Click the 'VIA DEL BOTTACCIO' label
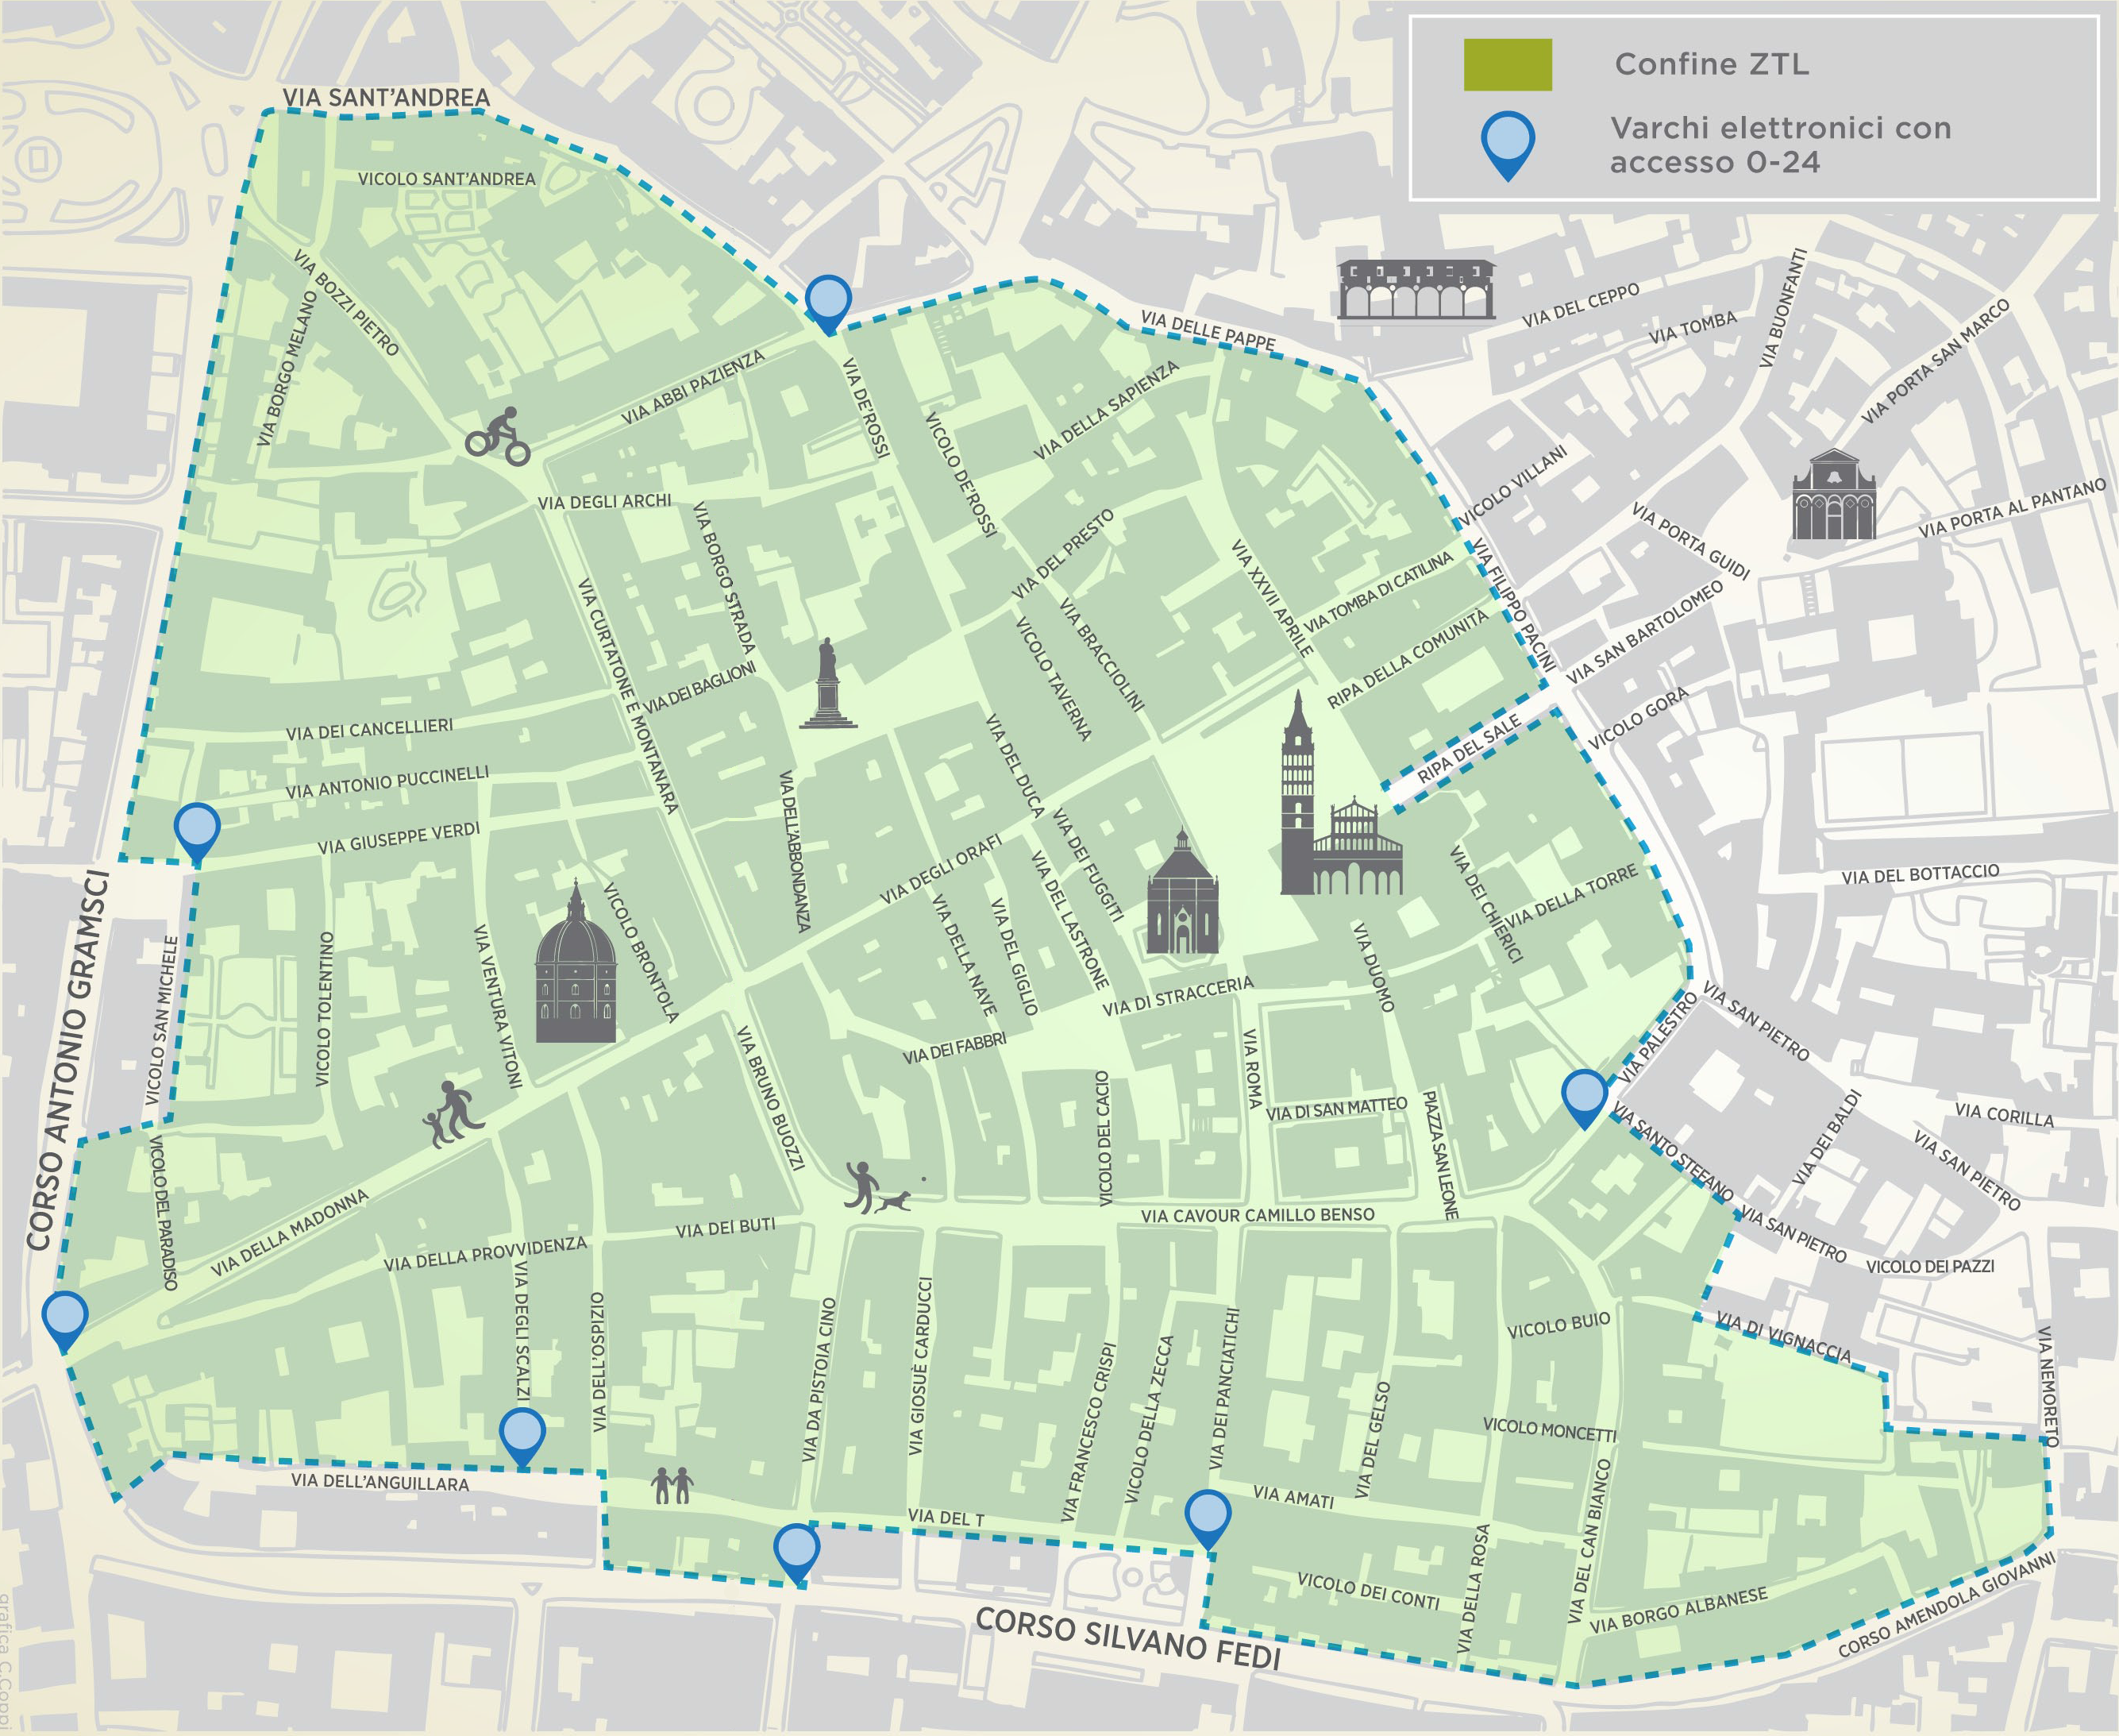2119x1736 pixels. pos(1921,874)
